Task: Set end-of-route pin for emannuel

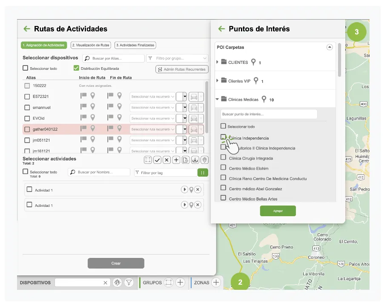Action: pos(120,106)
